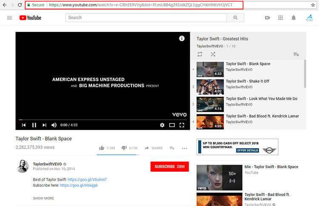The image size is (319, 206).
Task: Click the vevo watermark in player
Action: pos(179,115)
